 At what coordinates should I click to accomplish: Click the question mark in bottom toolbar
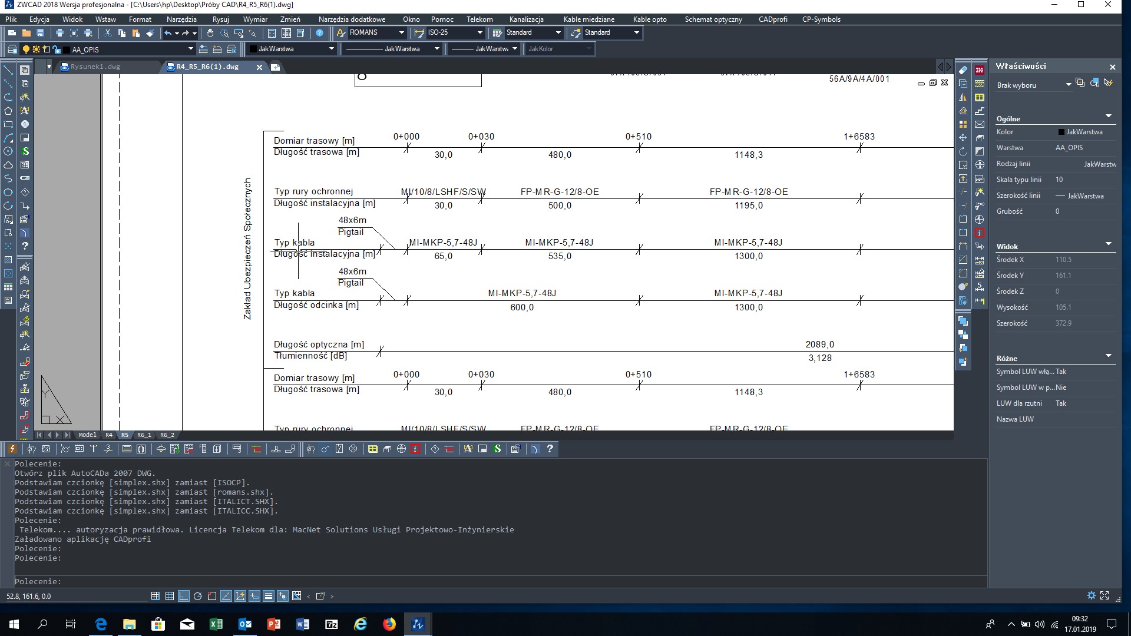point(550,449)
